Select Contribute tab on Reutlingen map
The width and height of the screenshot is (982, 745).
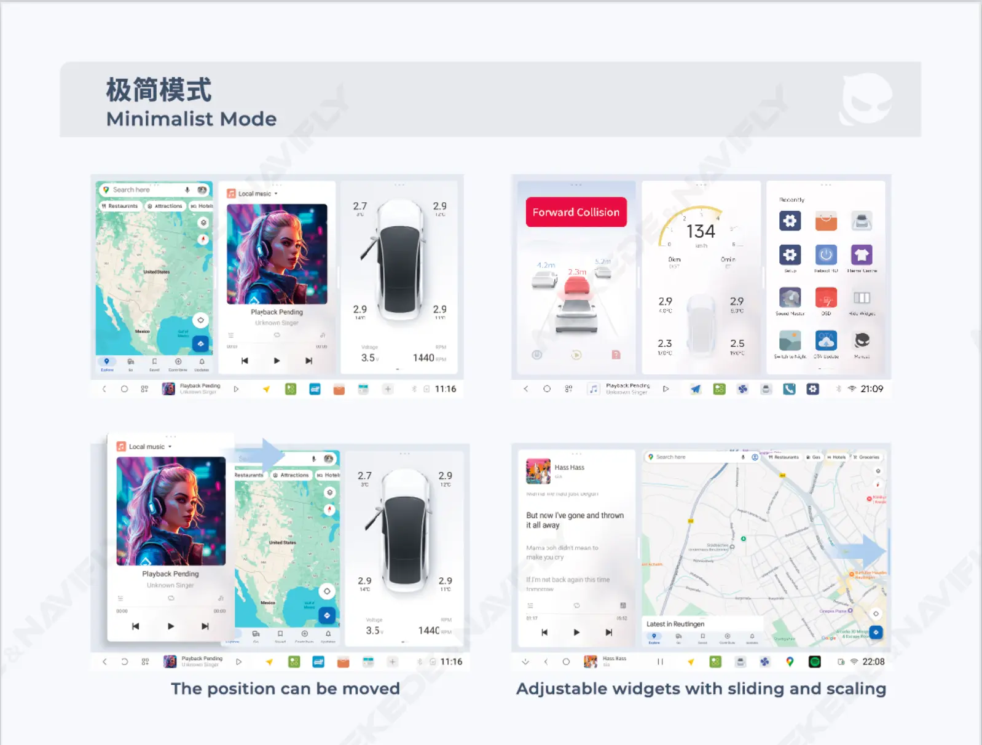pos(727,638)
